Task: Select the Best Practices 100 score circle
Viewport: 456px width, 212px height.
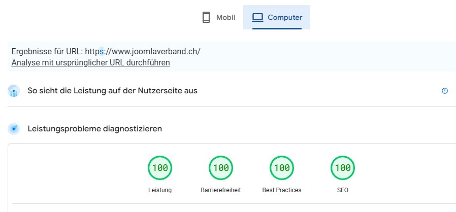Action: coord(282,168)
